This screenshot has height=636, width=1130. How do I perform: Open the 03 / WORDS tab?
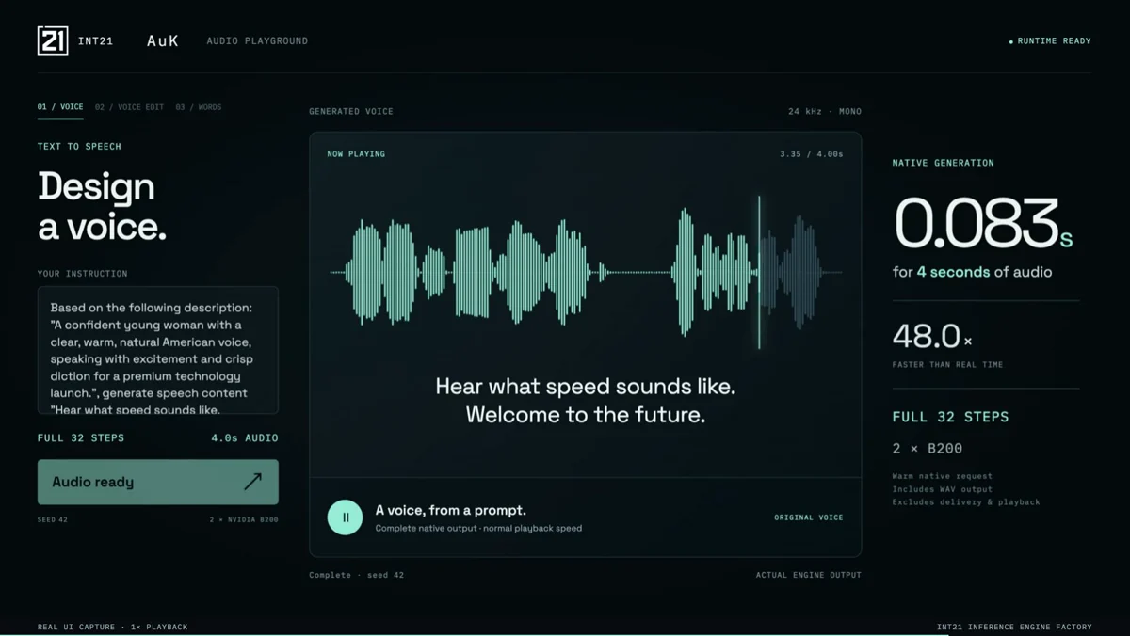click(199, 107)
